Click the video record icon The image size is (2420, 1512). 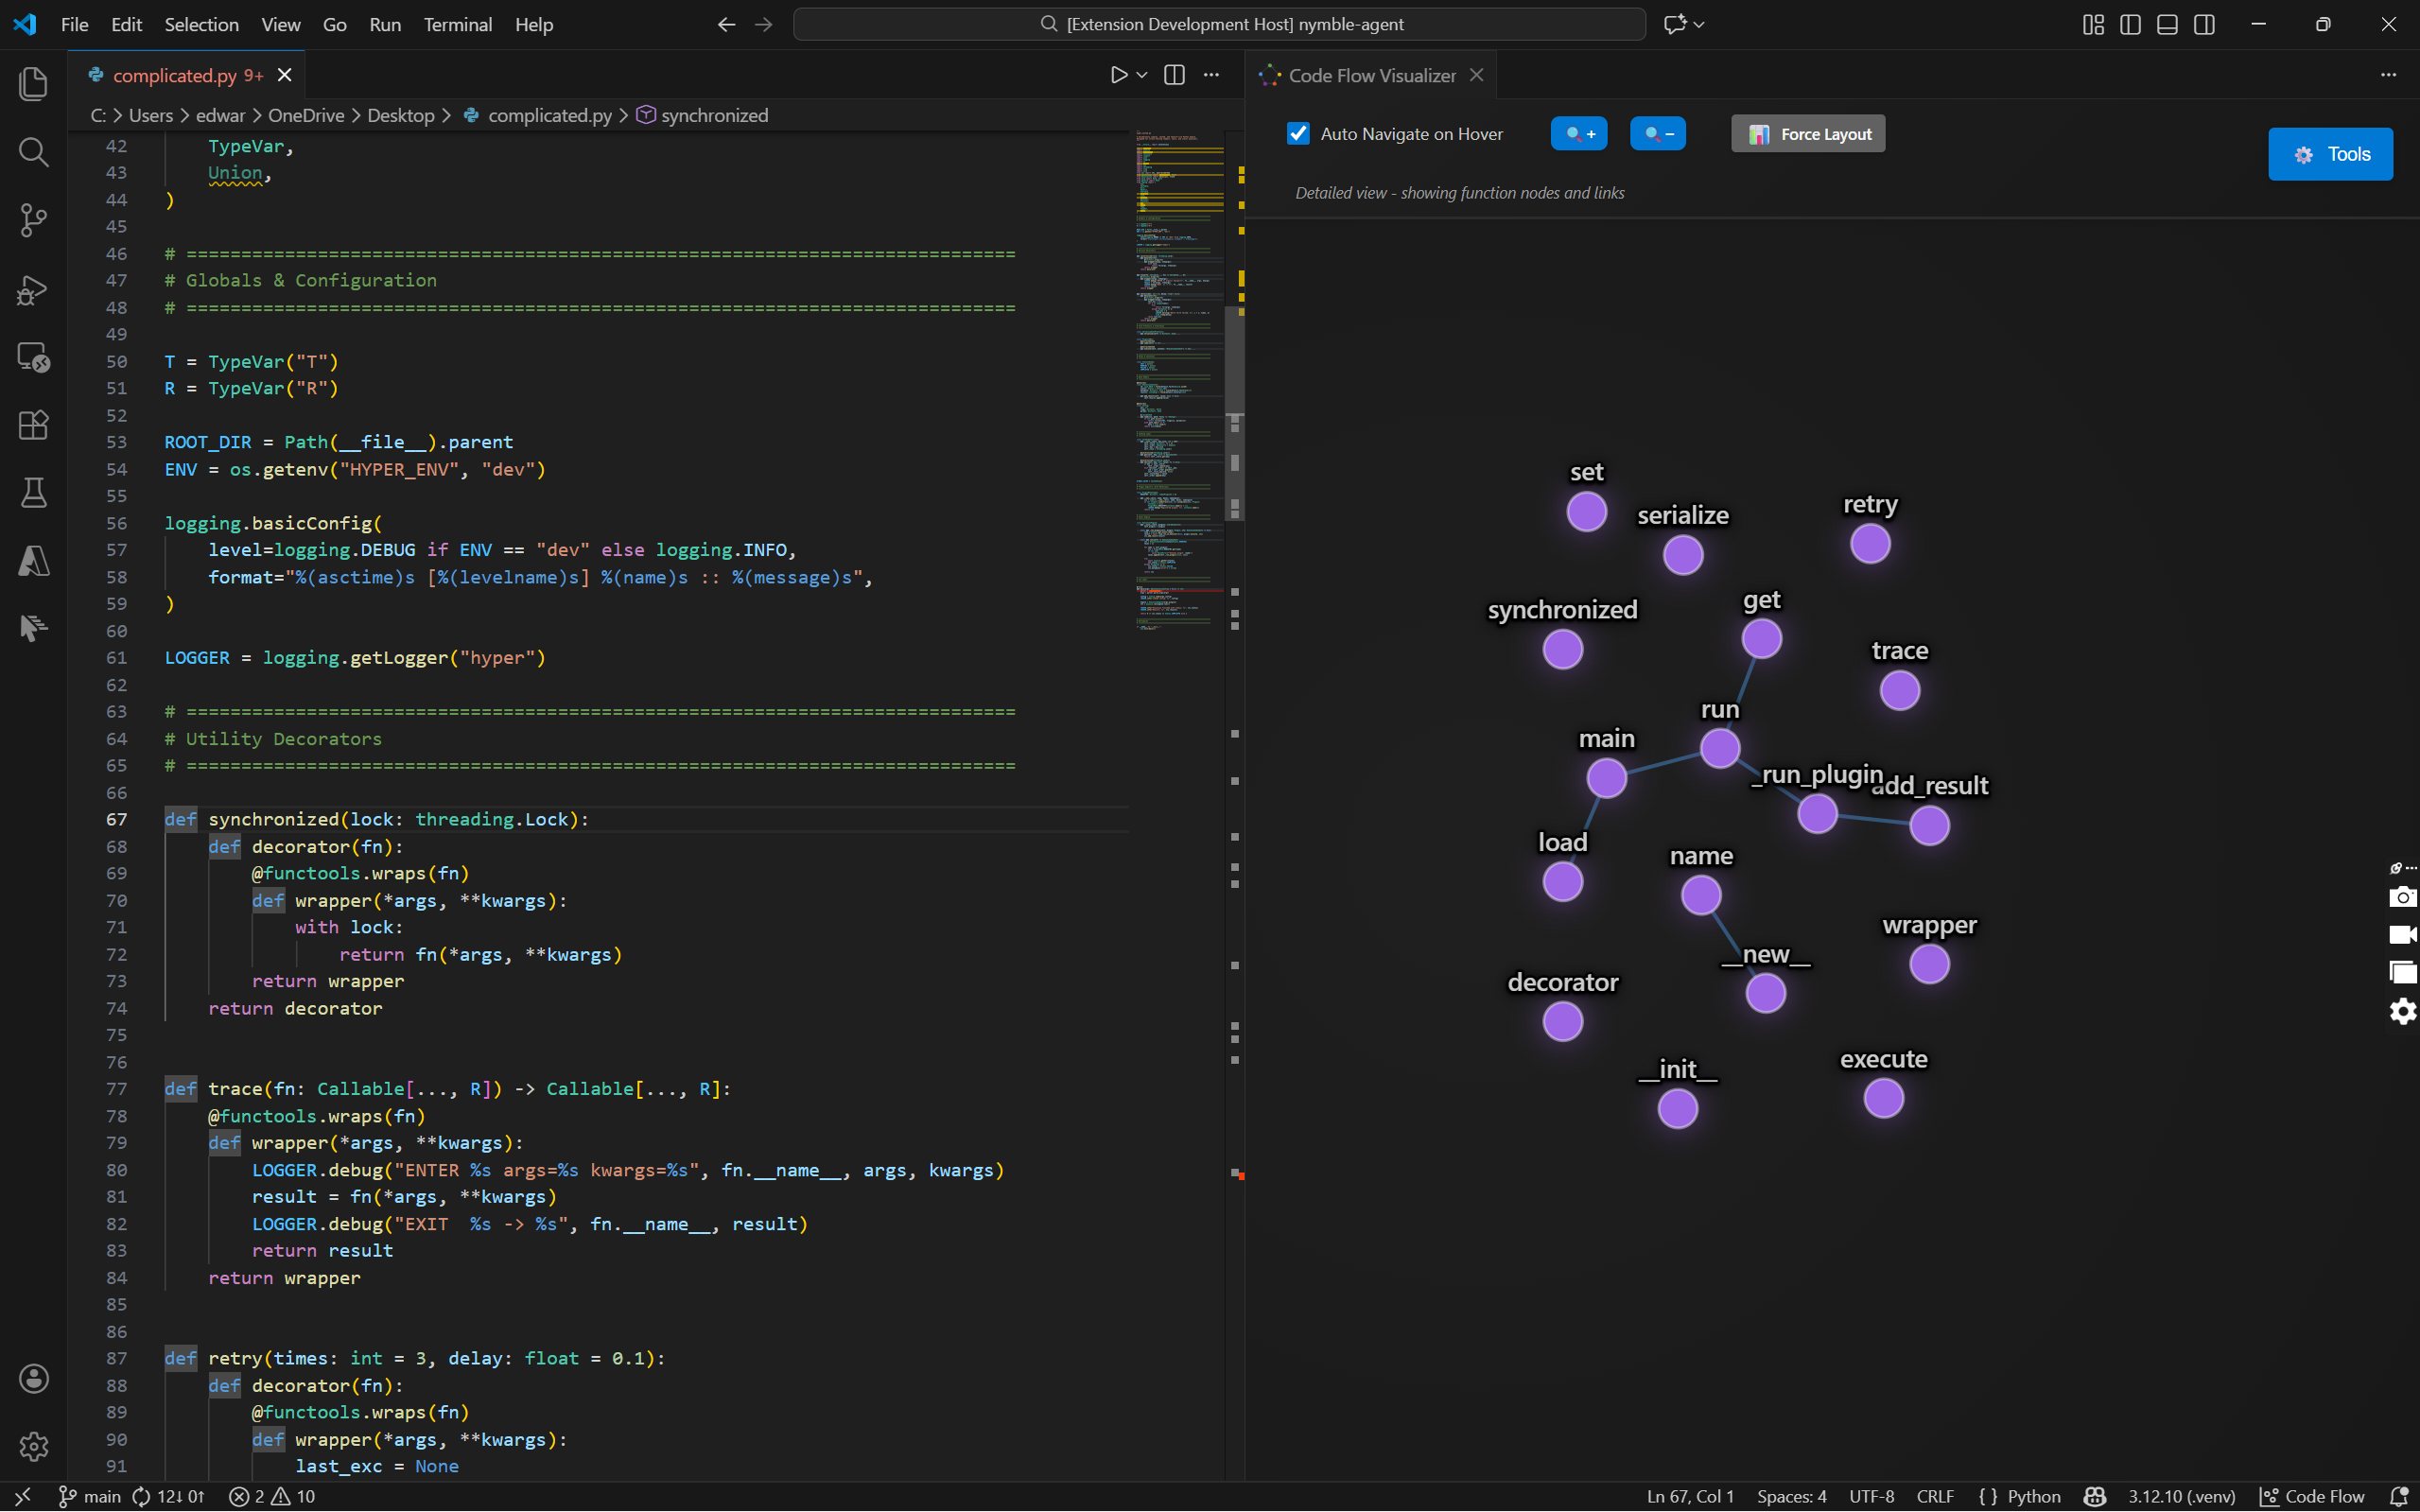(x=2402, y=934)
